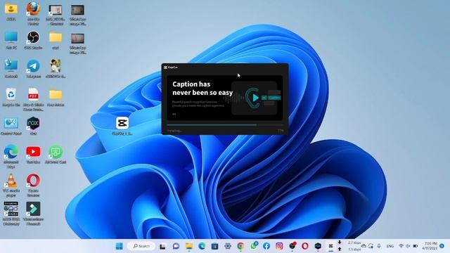This screenshot has height=253, width=450.
Task: Launch Nox emulator from the desktop
Action: click(33, 124)
